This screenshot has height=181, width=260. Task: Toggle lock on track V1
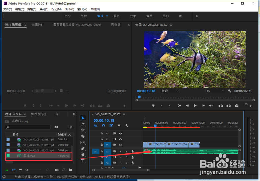click(x=101, y=145)
